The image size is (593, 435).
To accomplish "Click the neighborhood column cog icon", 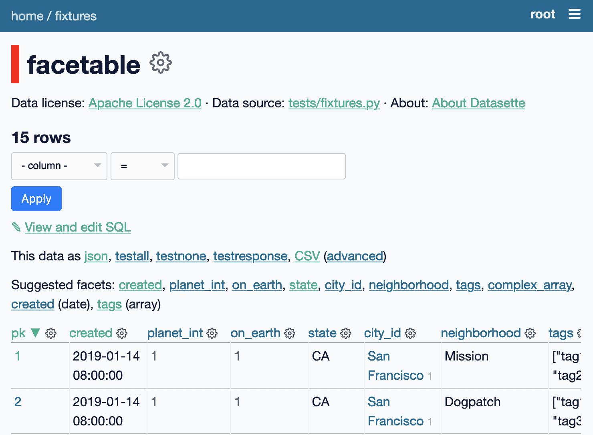I will click(530, 333).
